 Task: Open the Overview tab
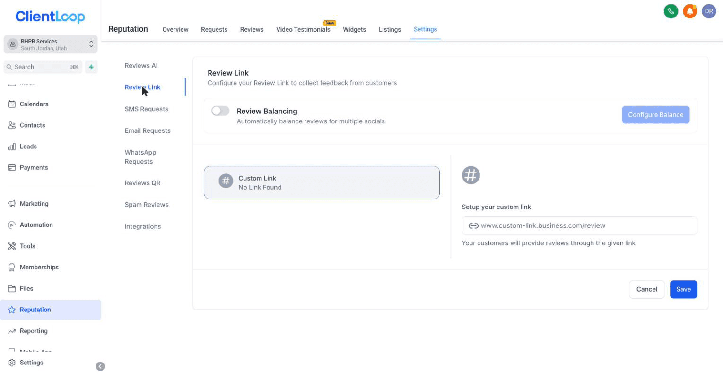point(175,29)
